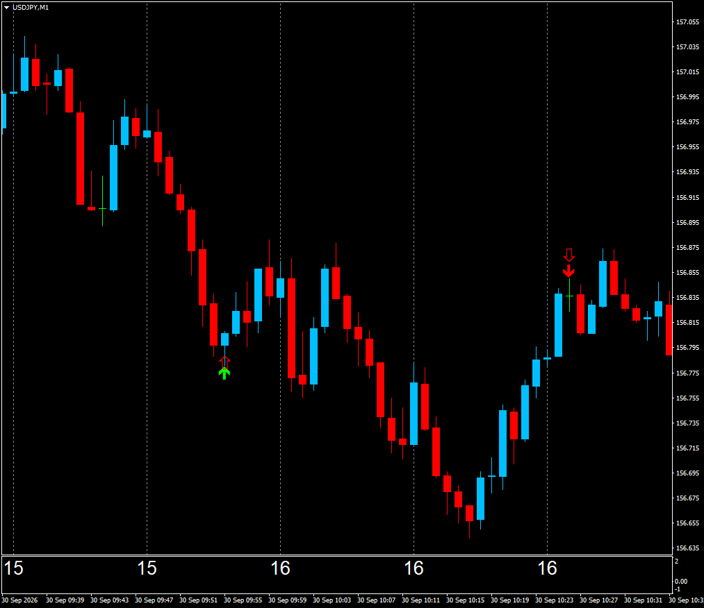
Task: Click the 156.895 price axis label
Action: 687,222
